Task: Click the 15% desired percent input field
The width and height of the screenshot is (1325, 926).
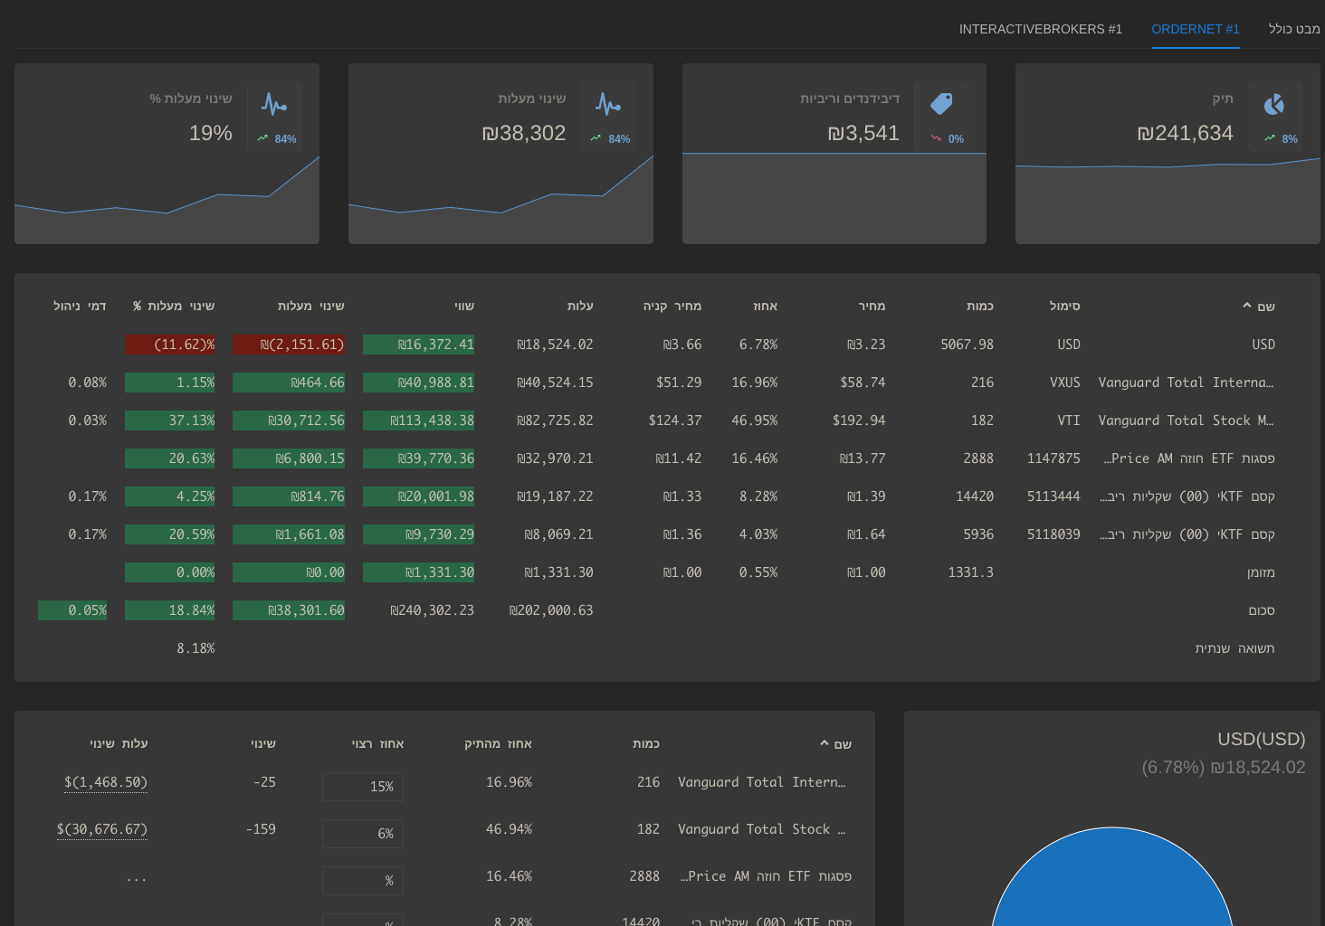Action: (363, 787)
